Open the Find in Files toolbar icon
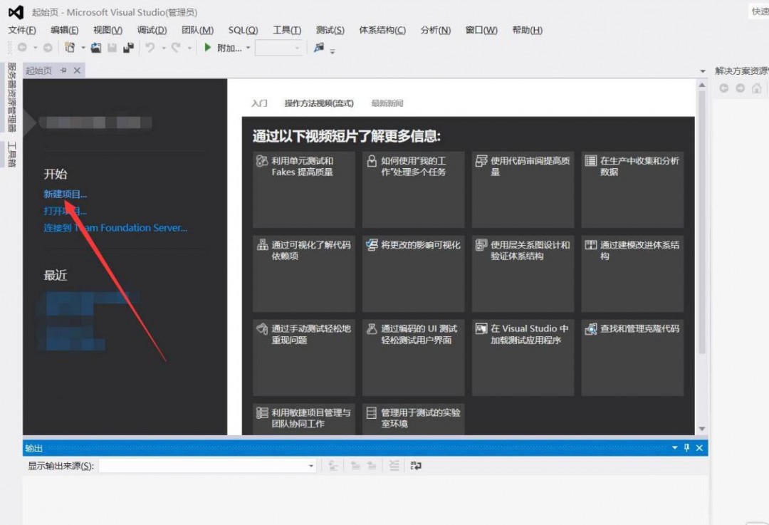 (x=317, y=47)
